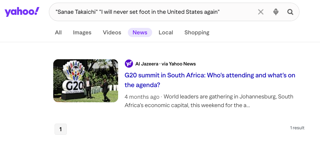Click the Al Jazeera source name
Image resolution: width=320 pixels, height=145 pixels.
tap(147, 64)
